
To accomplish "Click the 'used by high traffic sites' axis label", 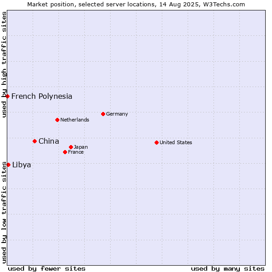I will (4, 64).
